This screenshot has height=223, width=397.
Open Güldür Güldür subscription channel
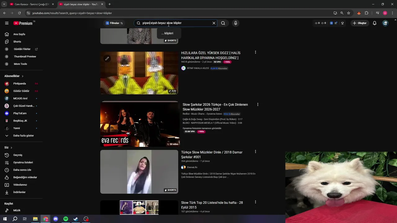click(21, 91)
